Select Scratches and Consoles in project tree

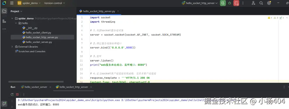coord(30,51)
